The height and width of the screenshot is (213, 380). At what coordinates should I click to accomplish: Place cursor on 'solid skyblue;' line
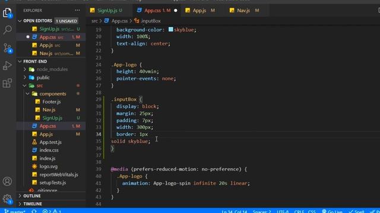click(x=131, y=141)
